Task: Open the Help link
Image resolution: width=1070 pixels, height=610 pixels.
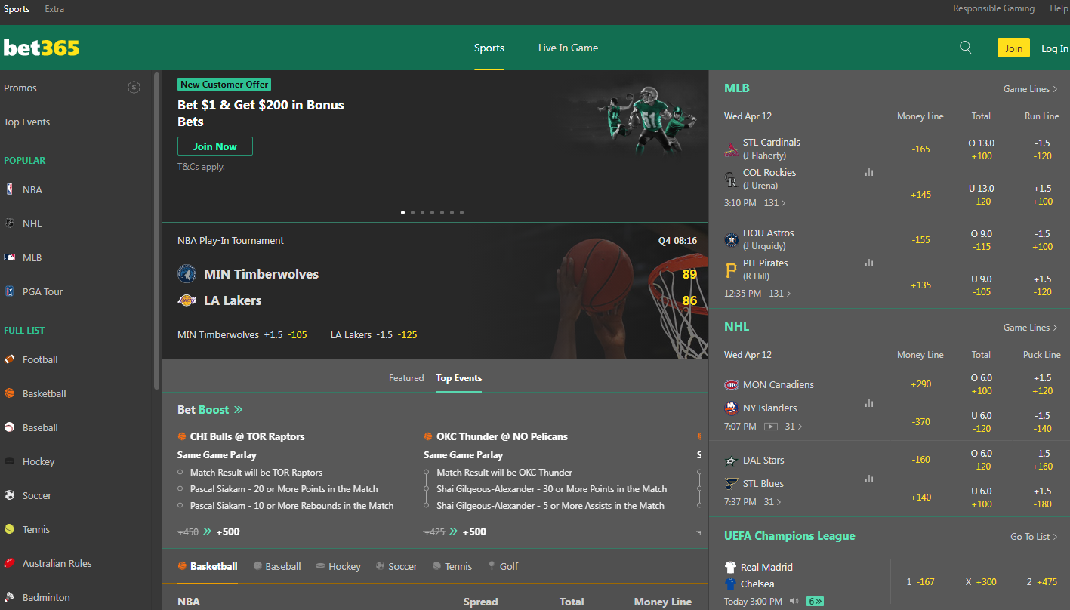Action: [1059, 8]
